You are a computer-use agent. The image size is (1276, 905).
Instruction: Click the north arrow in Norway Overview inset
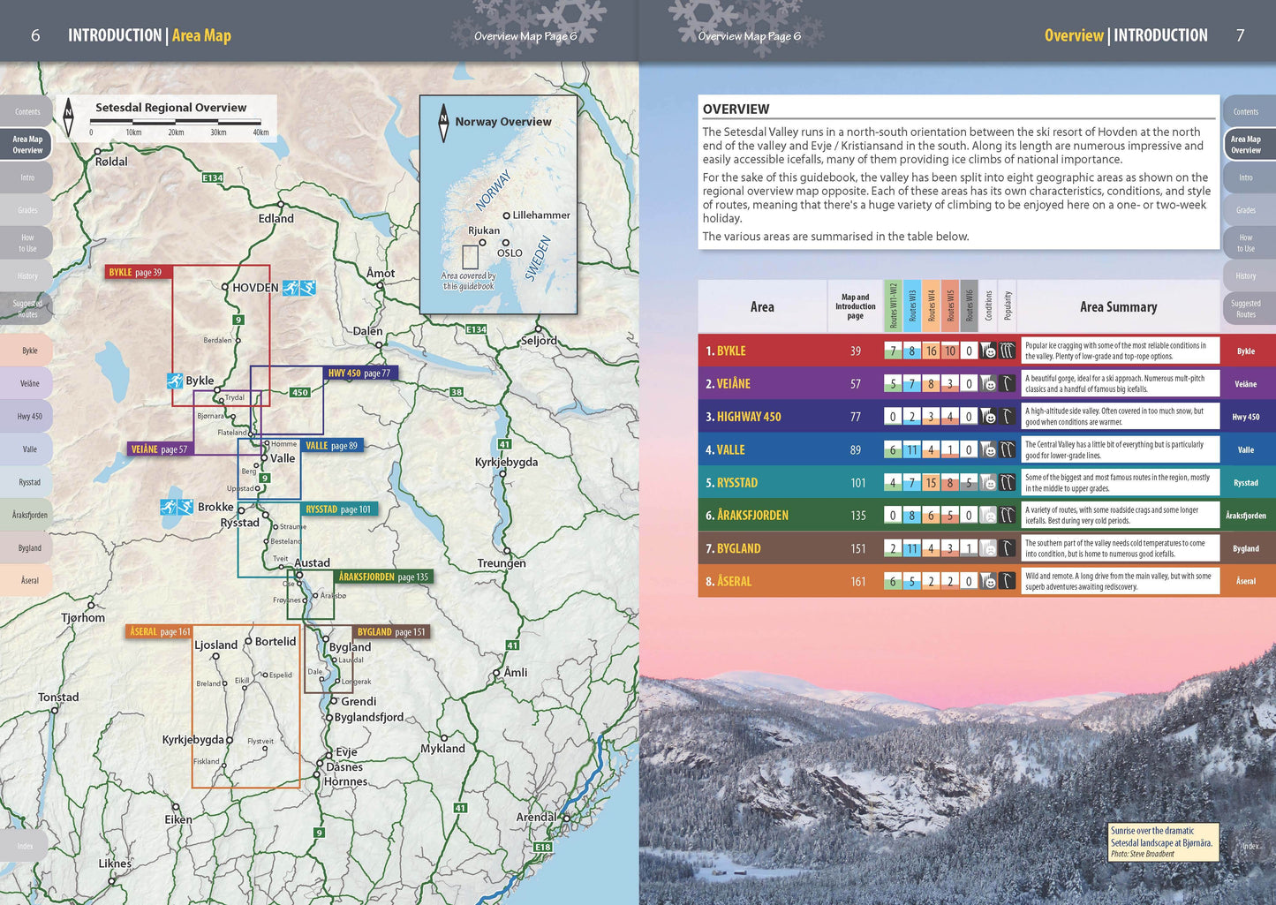443,123
